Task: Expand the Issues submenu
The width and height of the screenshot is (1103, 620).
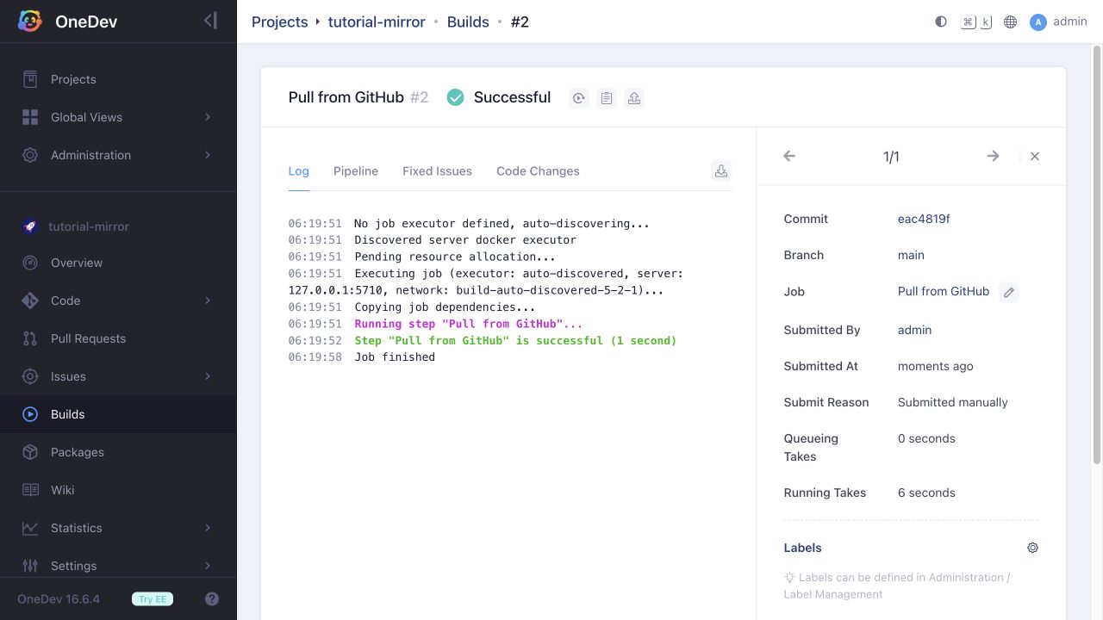Action: click(x=118, y=376)
